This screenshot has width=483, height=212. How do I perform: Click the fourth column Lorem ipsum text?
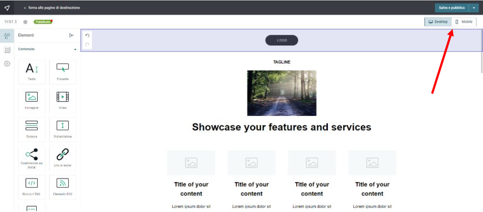coord(372,206)
